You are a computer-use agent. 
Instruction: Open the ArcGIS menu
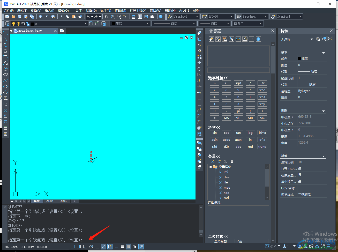(184, 10)
